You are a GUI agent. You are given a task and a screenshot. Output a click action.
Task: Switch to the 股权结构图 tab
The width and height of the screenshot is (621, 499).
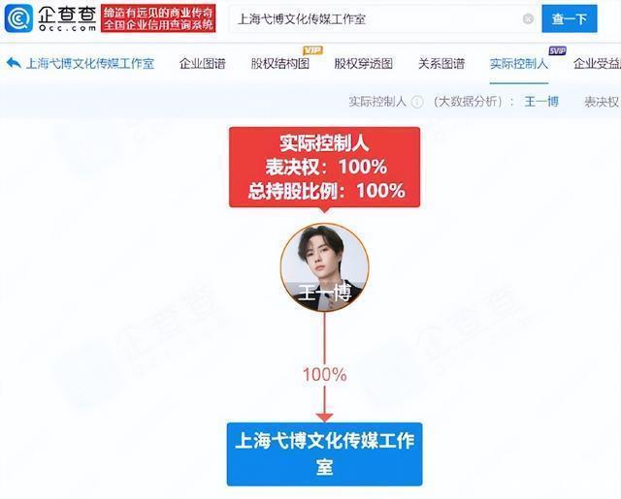click(280, 64)
